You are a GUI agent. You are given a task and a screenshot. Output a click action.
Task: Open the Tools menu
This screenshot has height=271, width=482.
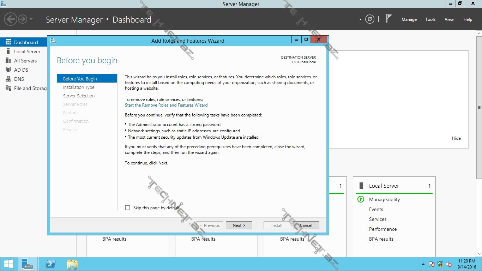pyautogui.click(x=430, y=19)
